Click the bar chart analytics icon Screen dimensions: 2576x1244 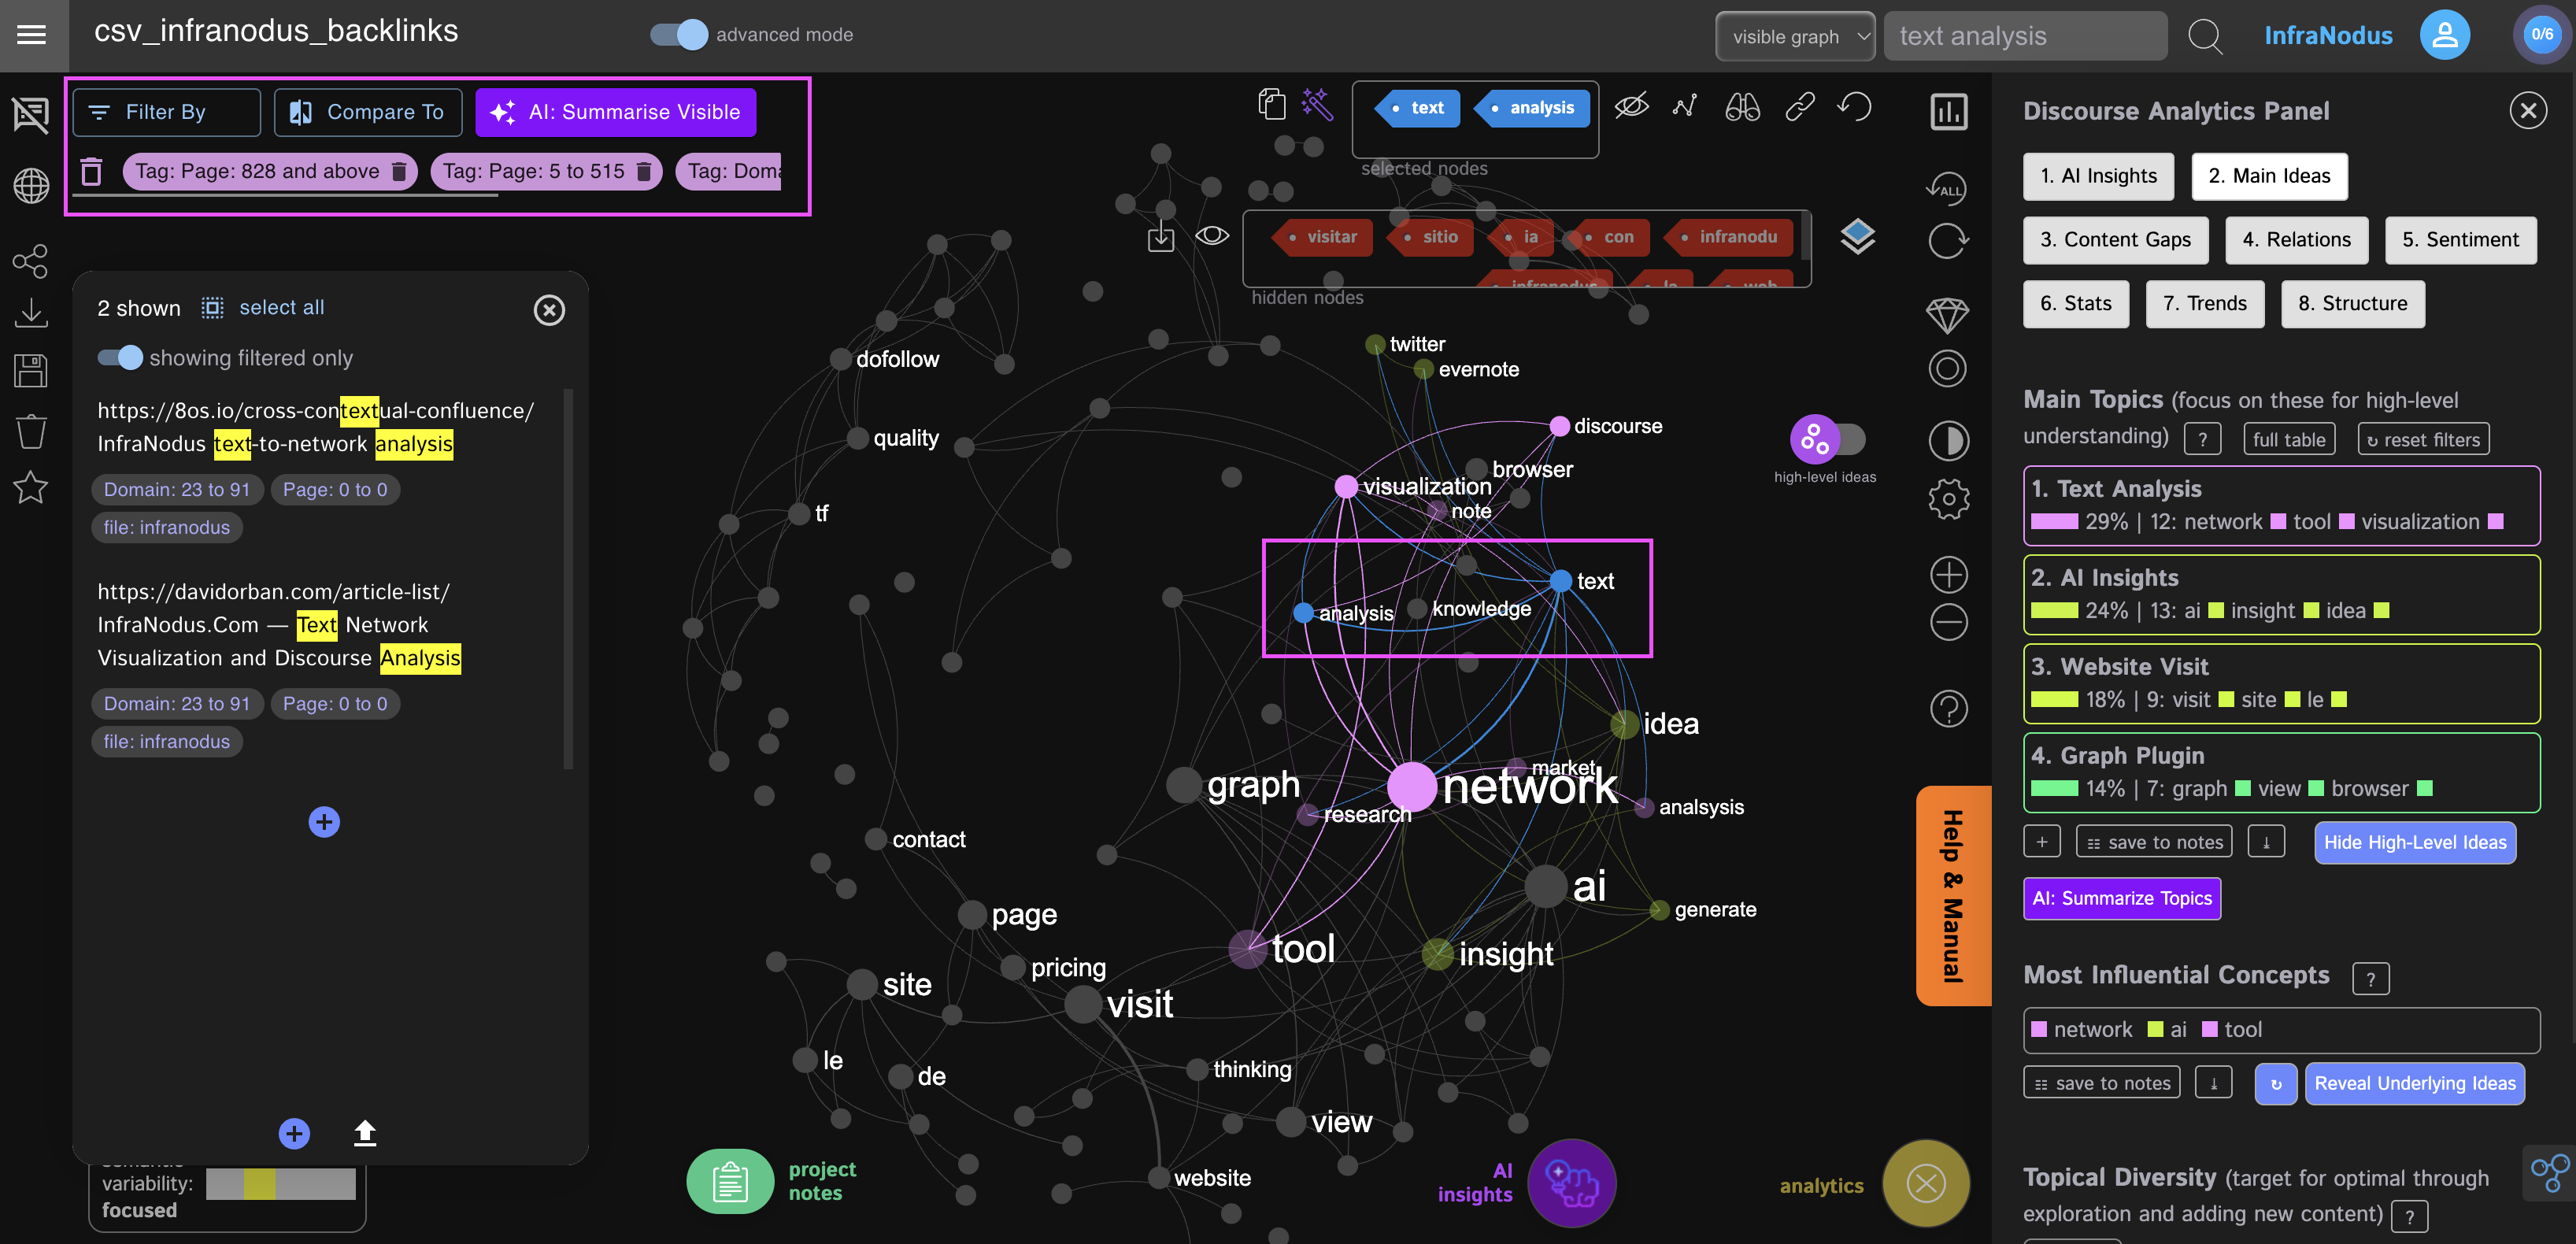coord(1949,112)
